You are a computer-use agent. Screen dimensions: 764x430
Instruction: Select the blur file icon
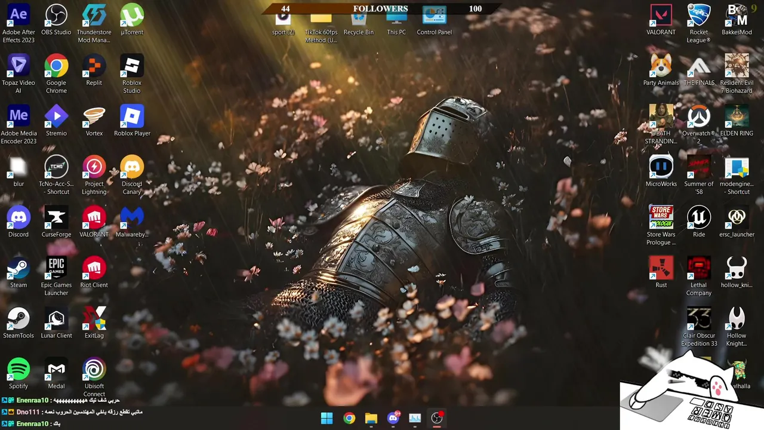(x=19, y=167)
